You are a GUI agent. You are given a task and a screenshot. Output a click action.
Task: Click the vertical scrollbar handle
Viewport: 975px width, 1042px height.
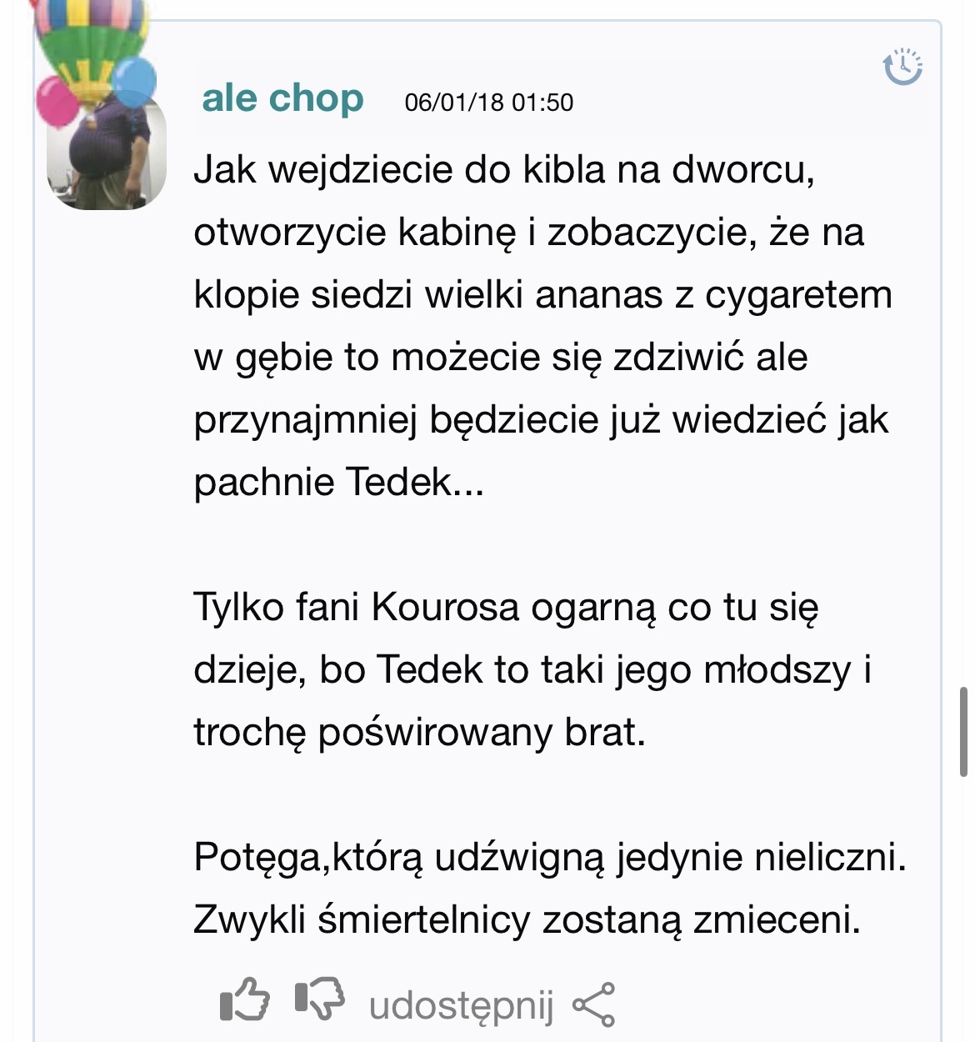(x=964, y=732)
